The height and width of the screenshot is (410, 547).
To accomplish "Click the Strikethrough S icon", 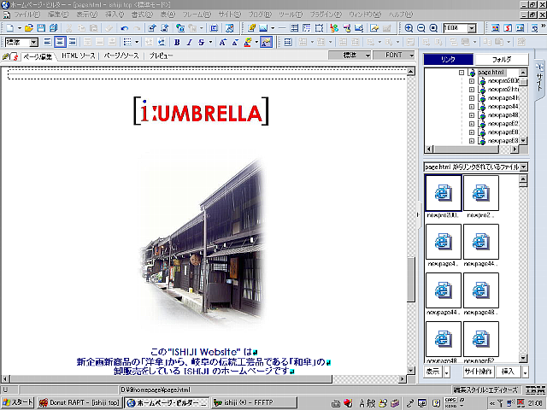I will [x=202, y=42].
